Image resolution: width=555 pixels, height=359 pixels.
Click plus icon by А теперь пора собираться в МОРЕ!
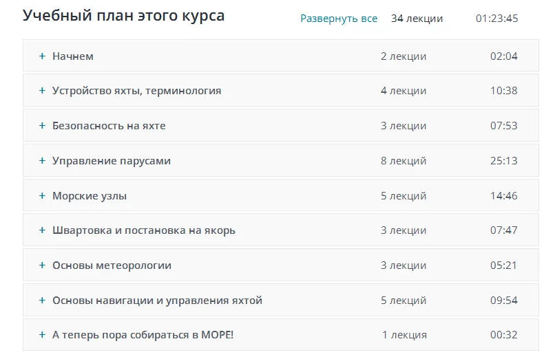tap(42, 335)
